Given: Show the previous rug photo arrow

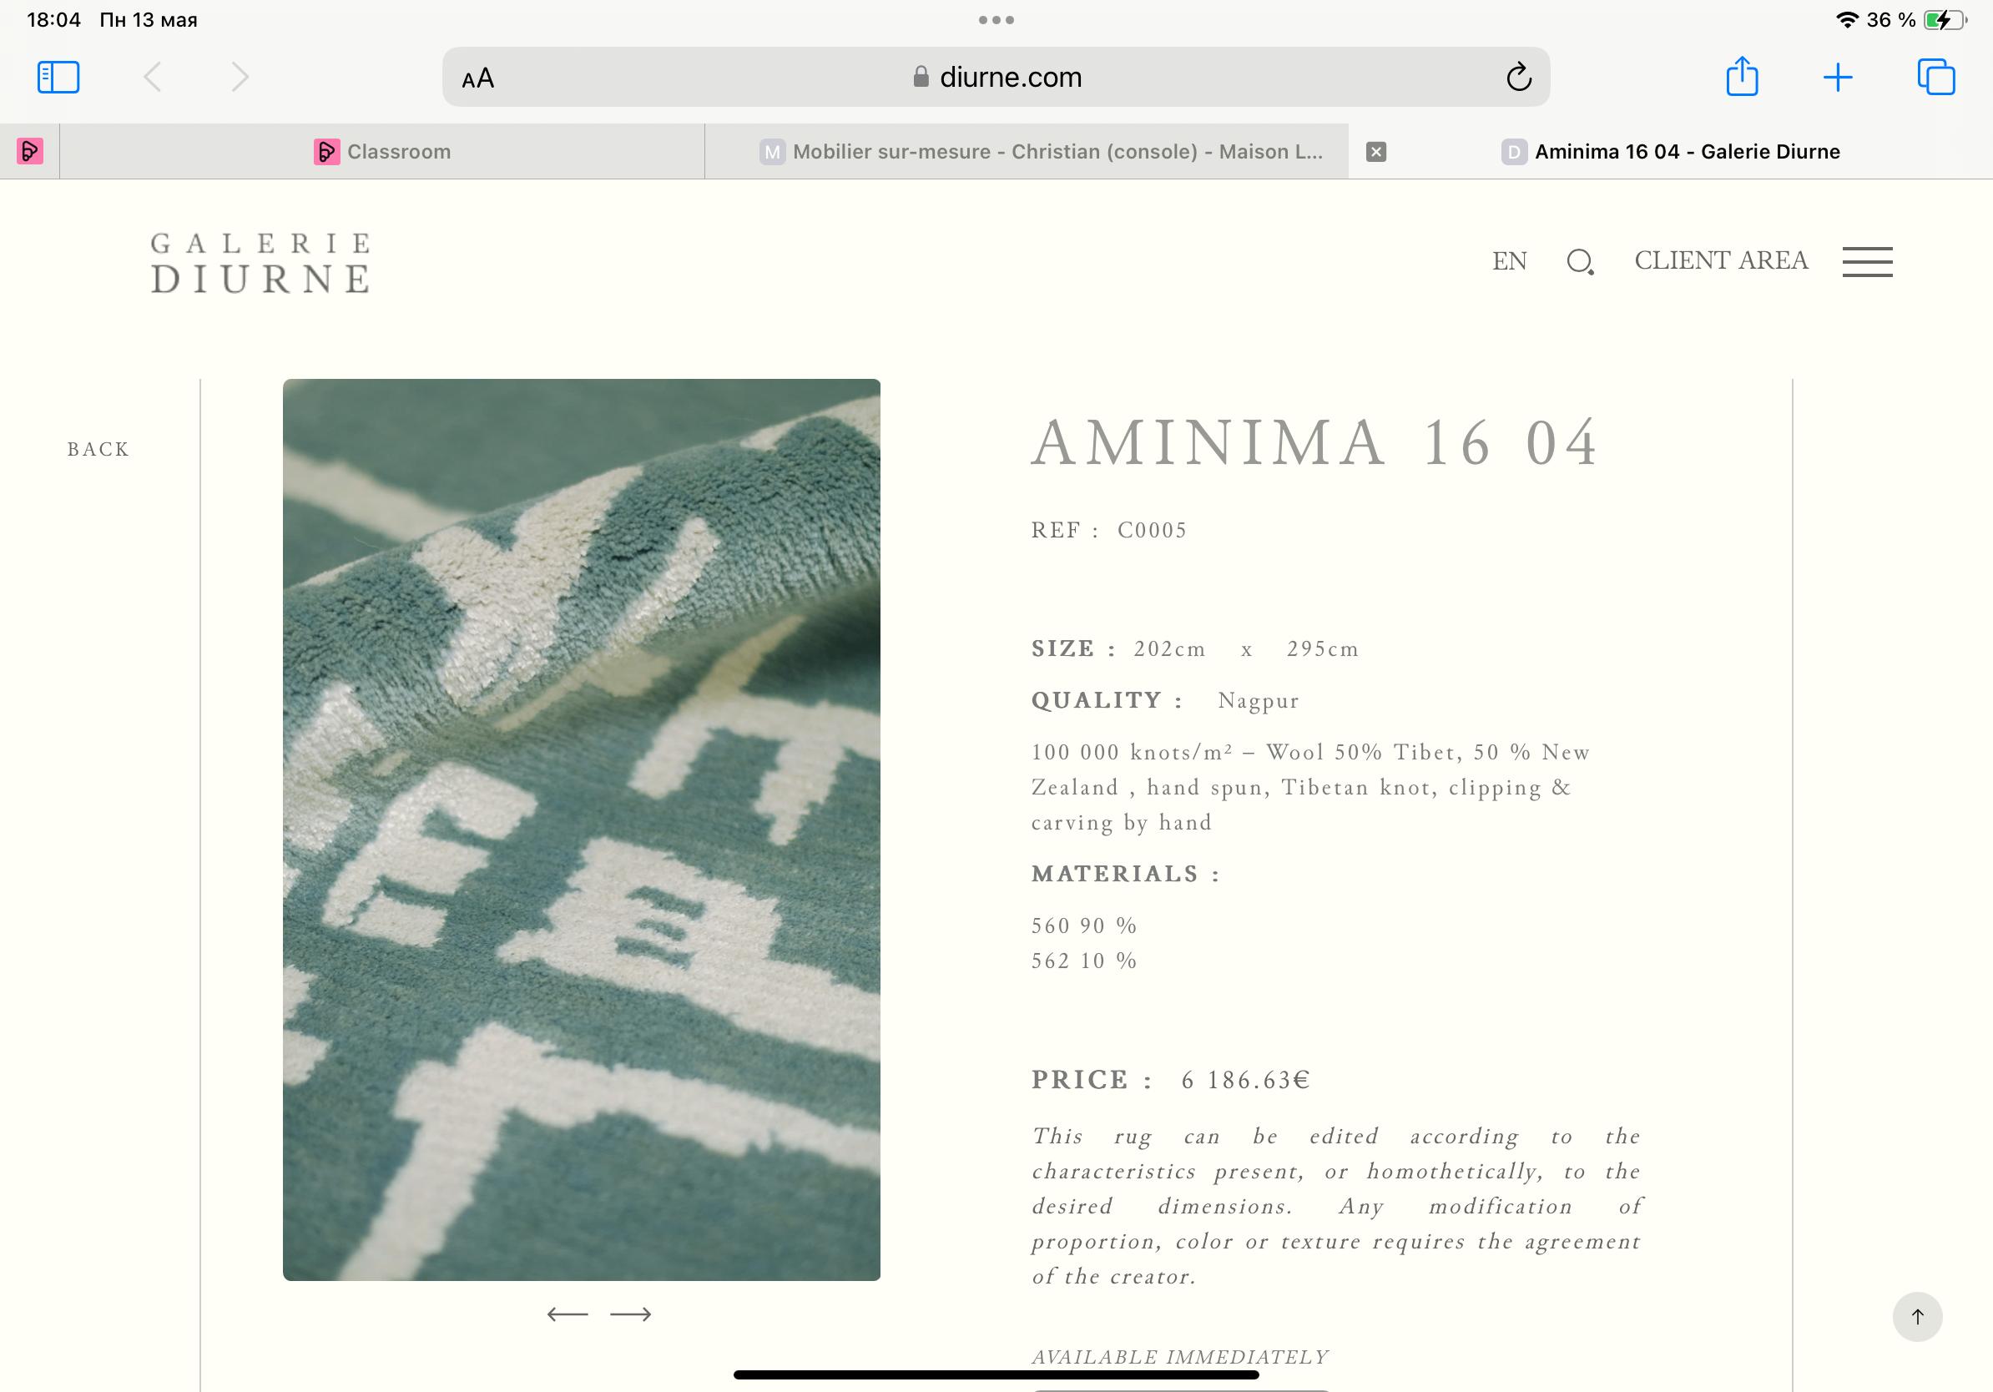Looking at the screenshot, I should tap(567, 1314).
